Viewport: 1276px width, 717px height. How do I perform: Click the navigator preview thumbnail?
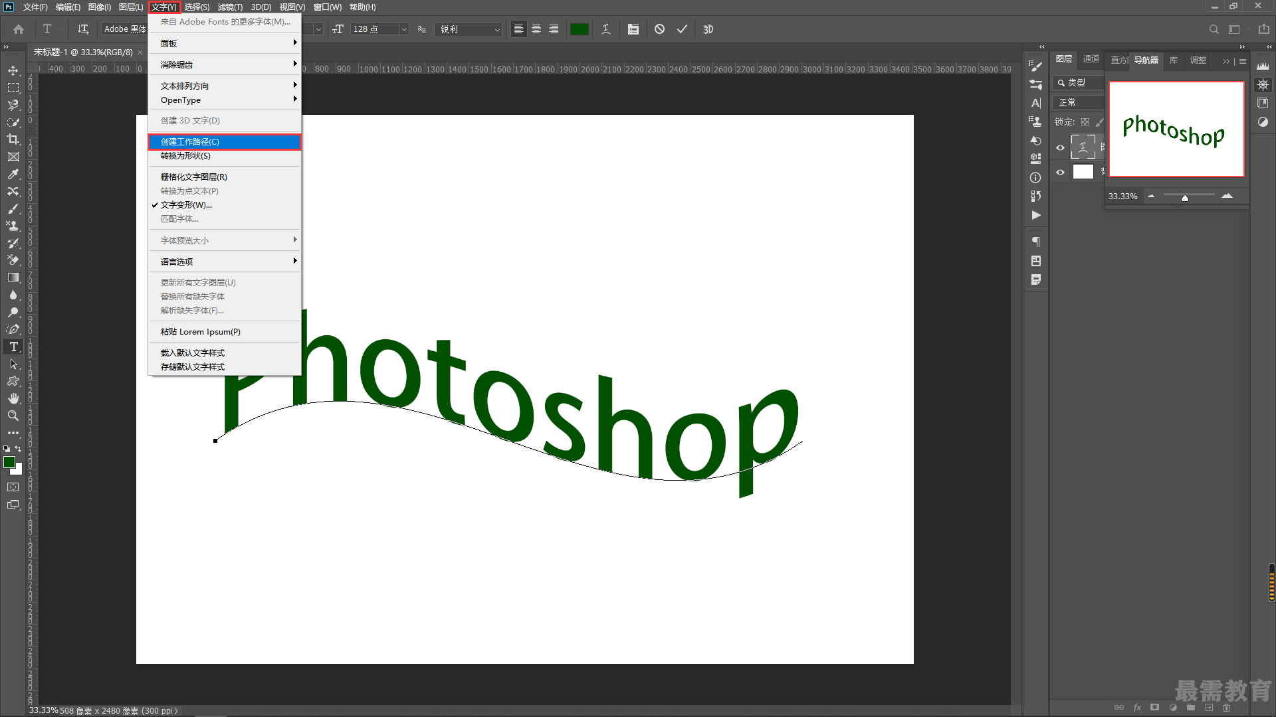point(1176,129)
